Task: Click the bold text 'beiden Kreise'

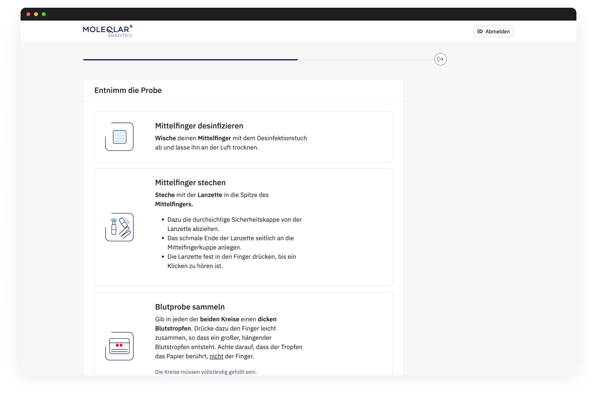Action: coord(220,319)
